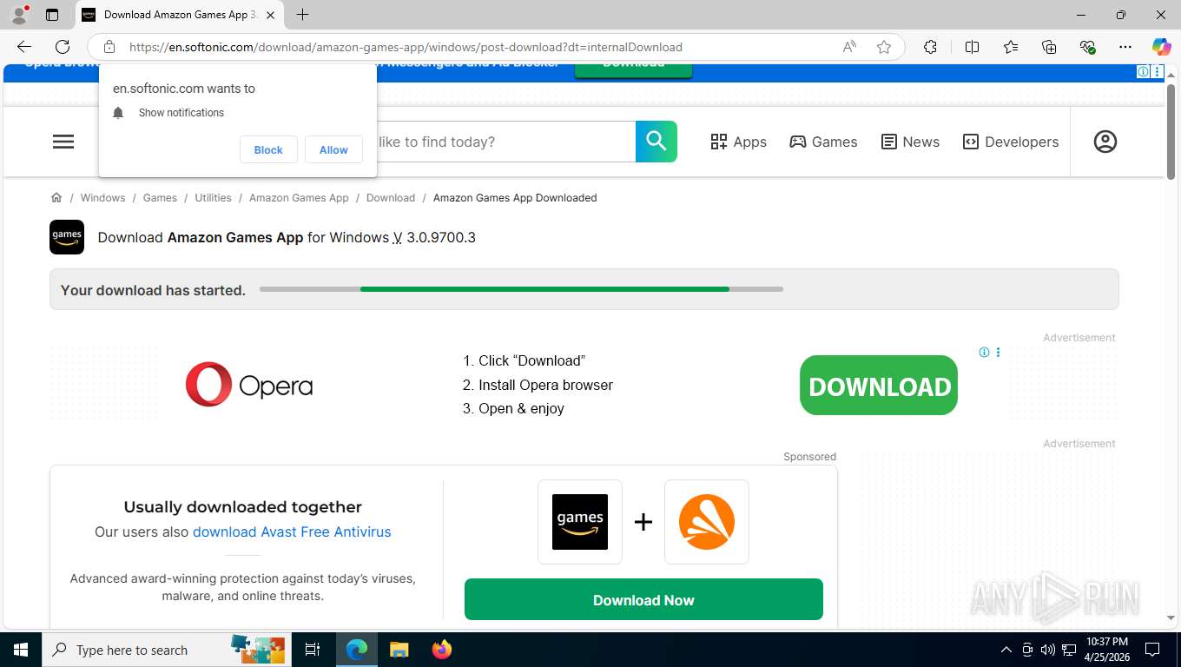
Task: Close the Download Amazon Games App tab
Action: (x=270, y=15)
